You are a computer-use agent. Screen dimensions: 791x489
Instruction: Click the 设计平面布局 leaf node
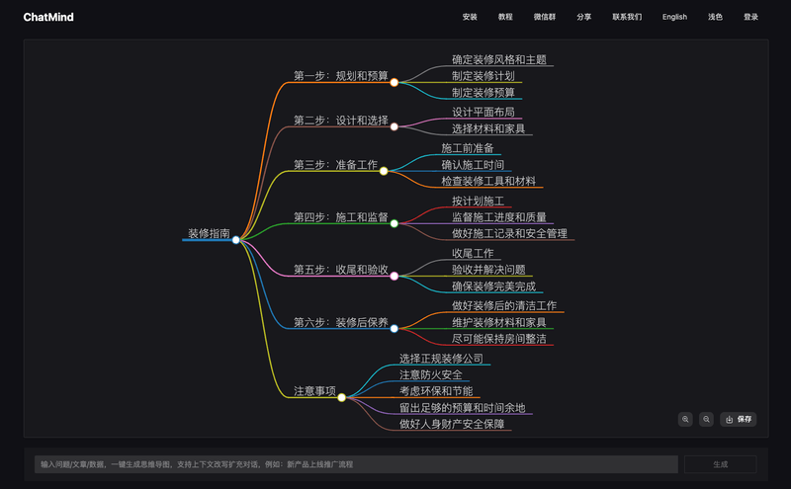483,112
